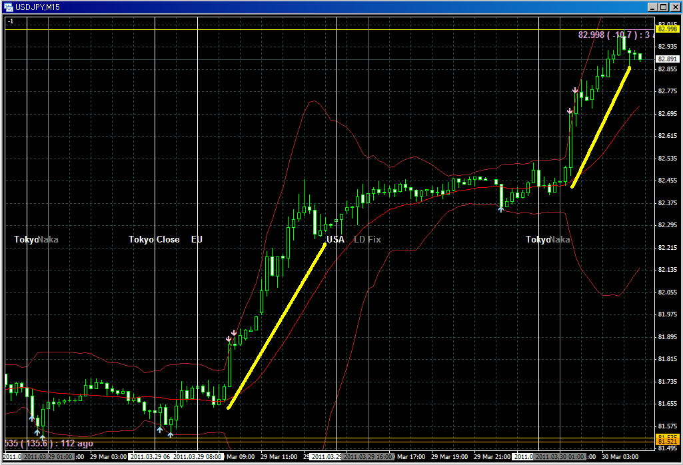Minimize the USDJPY,M15 chart window

[x=653, y=7]
